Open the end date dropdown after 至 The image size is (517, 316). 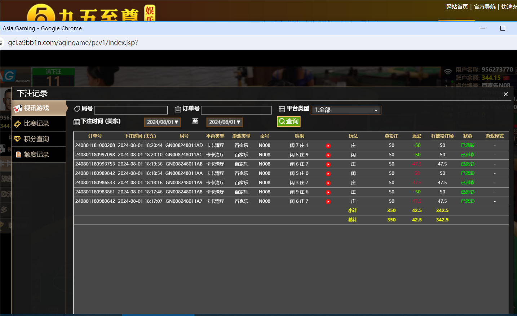pyautogui.click(x=224, y=122)
